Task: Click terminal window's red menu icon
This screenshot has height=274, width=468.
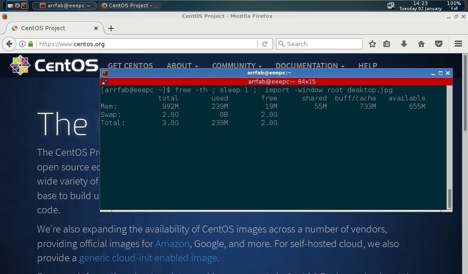Action: 105,73
